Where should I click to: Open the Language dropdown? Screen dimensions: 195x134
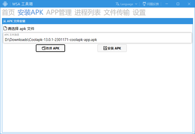tap(126, 4)
